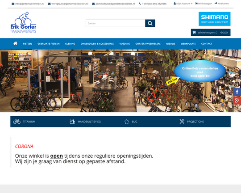Click the Online fiets samenstellen bubble
This screenshot has height=193, width=241.
coord(200,71)
